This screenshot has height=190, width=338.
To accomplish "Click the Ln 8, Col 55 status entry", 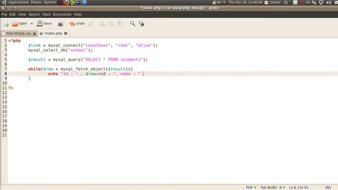I will (x=298, y=187).
